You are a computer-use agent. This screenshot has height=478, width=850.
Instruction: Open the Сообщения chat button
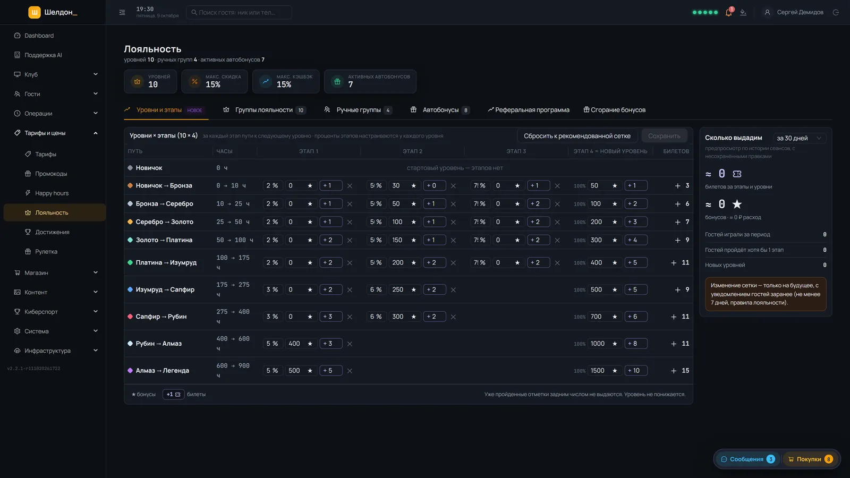pos(747,459)
